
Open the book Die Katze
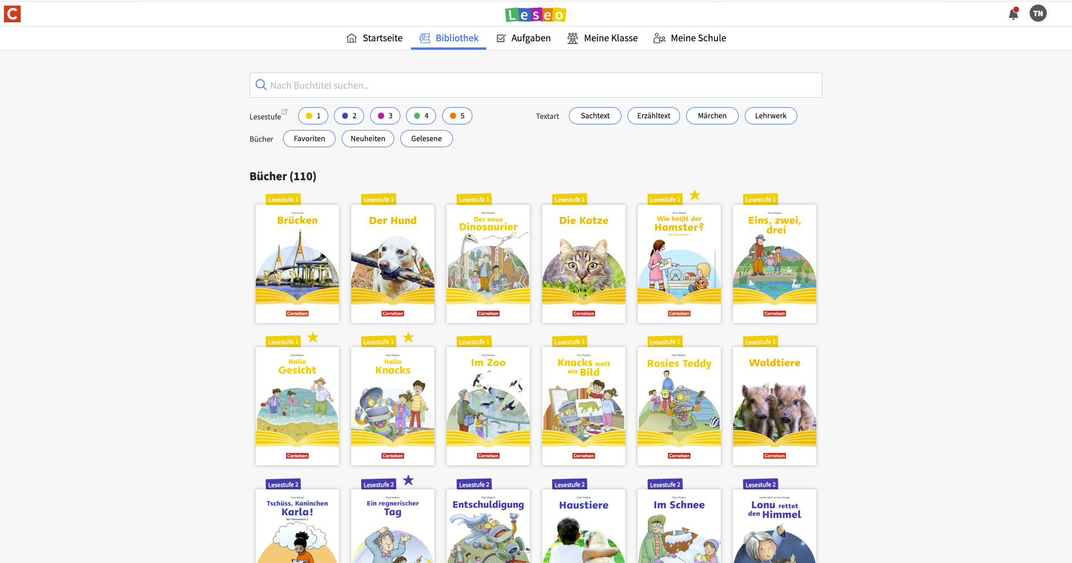pos(583,263)
